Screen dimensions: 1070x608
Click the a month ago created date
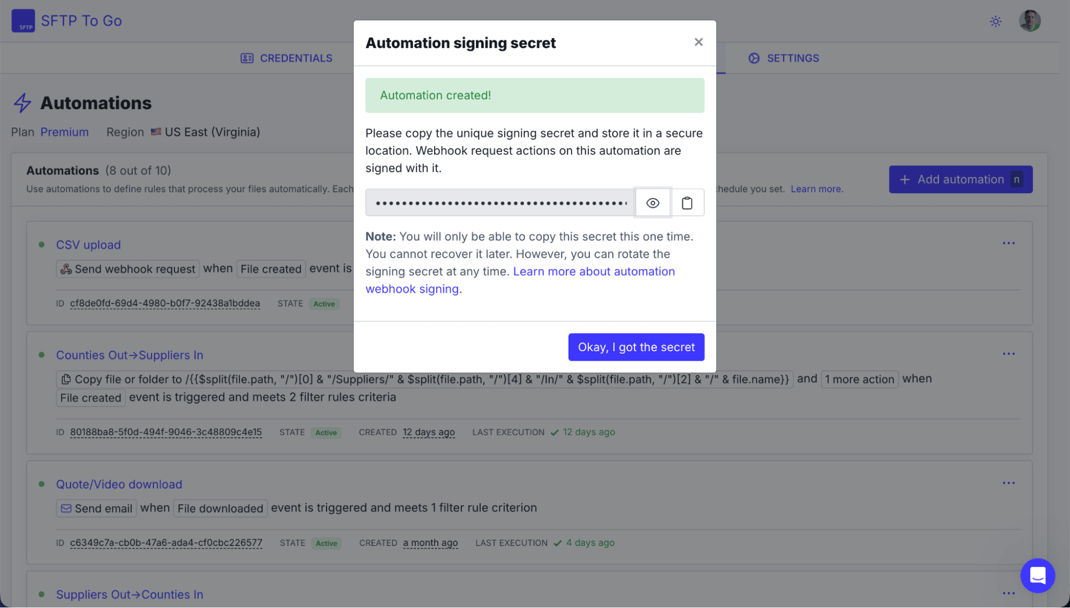pyautogui.click(x=430, y=543)
